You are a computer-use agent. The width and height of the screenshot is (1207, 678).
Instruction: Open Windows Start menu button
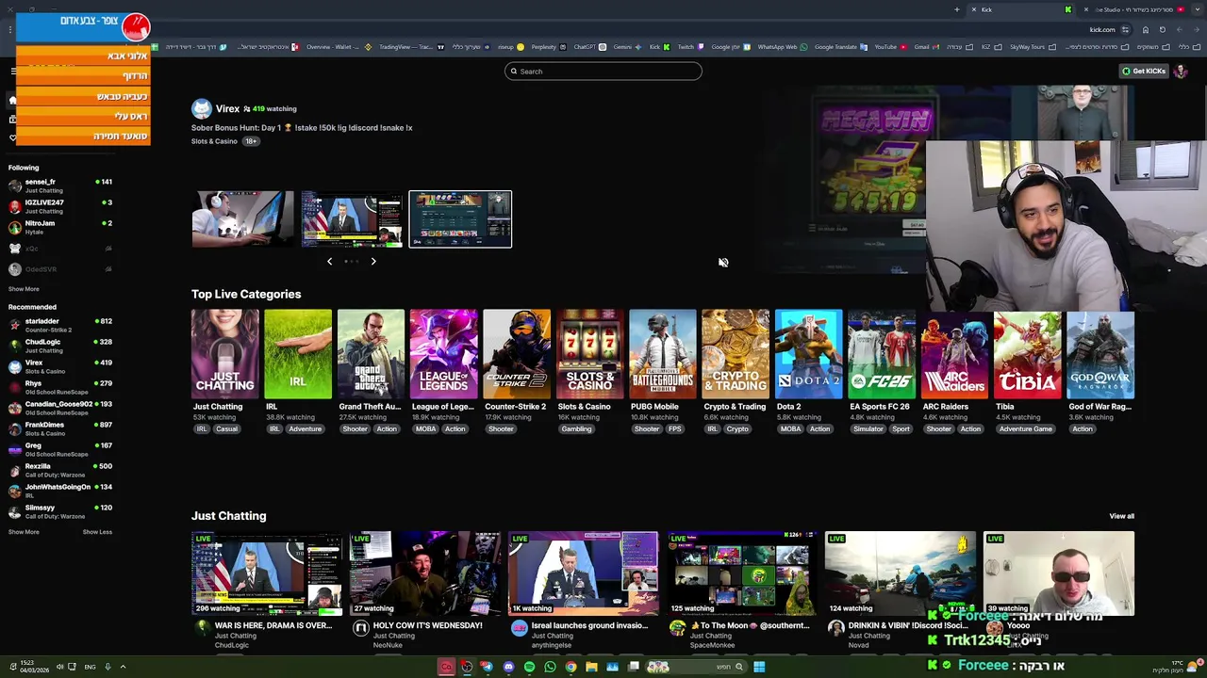(x=759, y=667)
